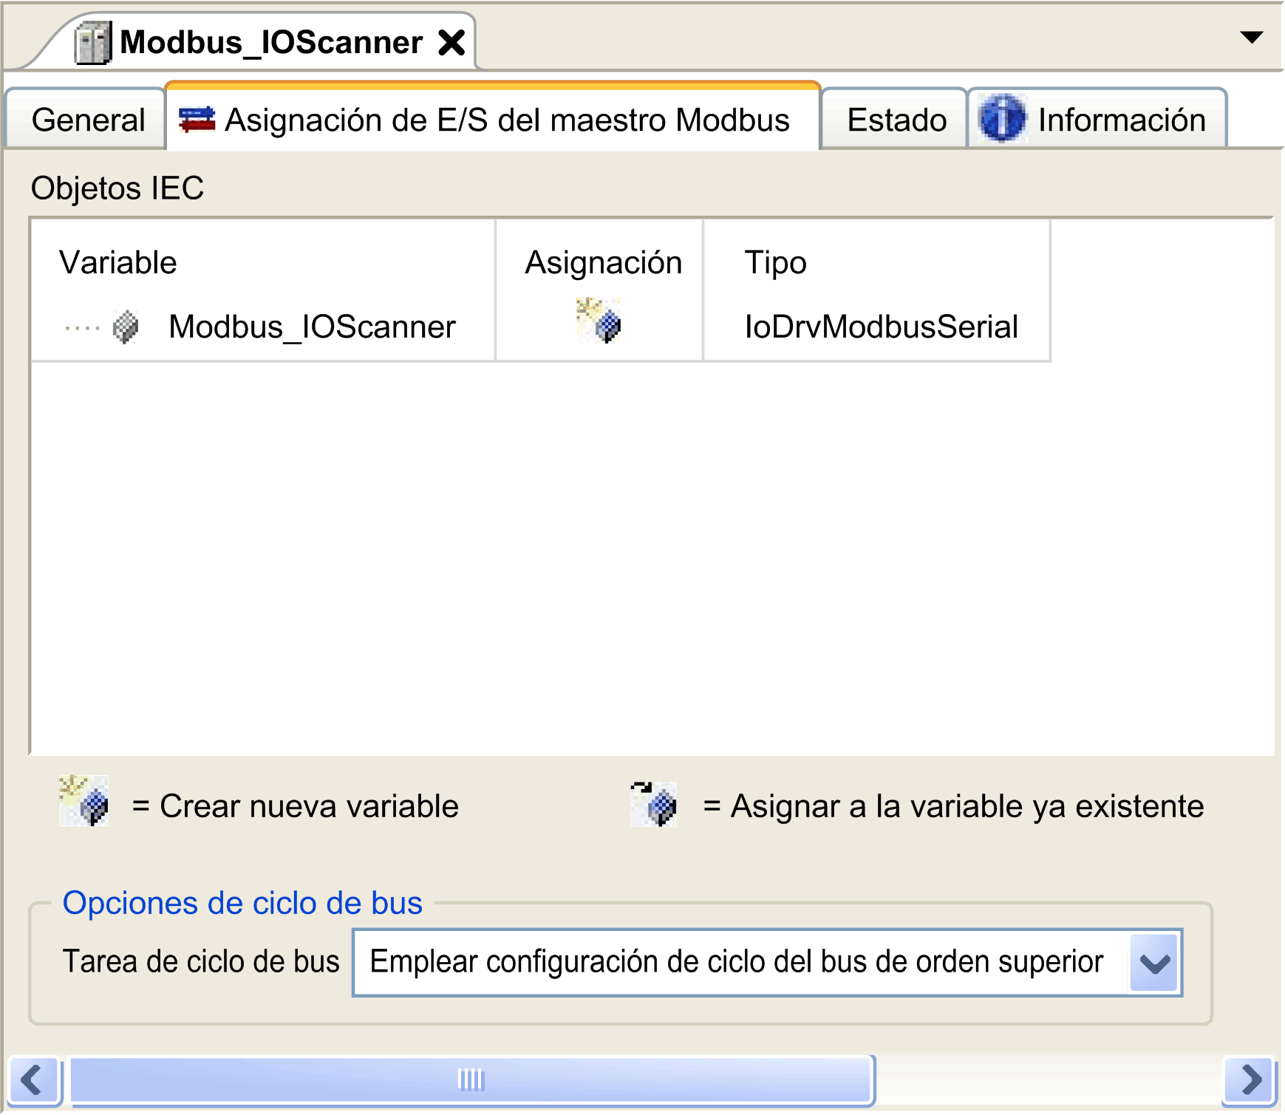This screenshot has height=1115, width=1285.
Task: Click the Modbus_IOScanner device icon in title tab
Action: pos(93,43)
